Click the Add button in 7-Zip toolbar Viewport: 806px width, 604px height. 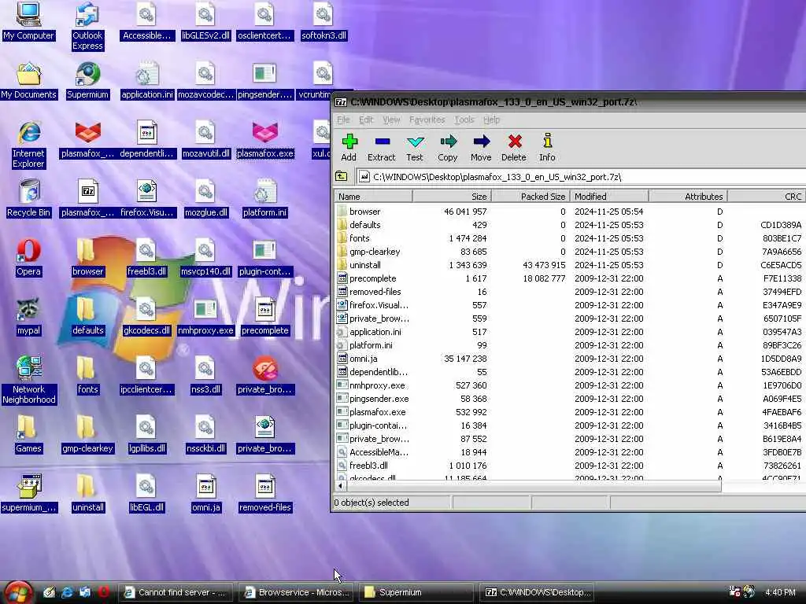(349, 147)
